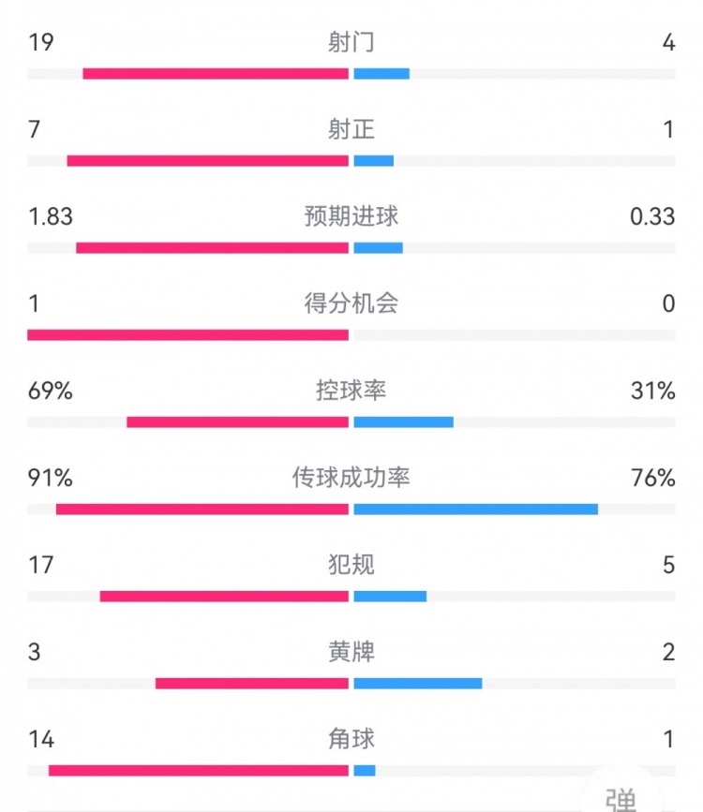Select the 控球率 stat title
703x812 pixels.
(351, 391)
